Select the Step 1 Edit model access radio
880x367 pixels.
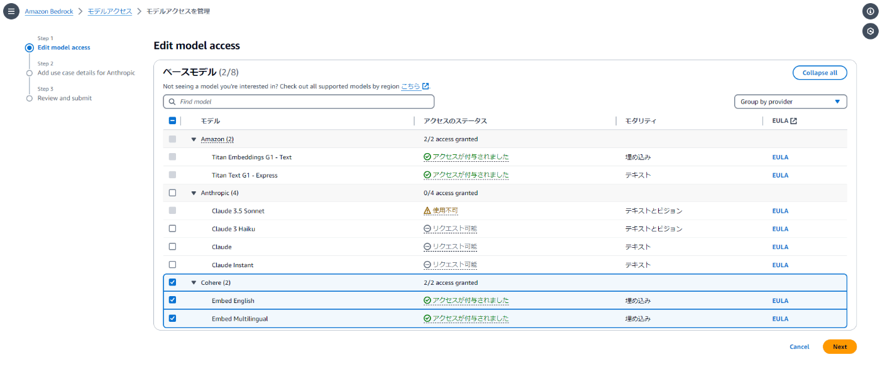[29, 48]
